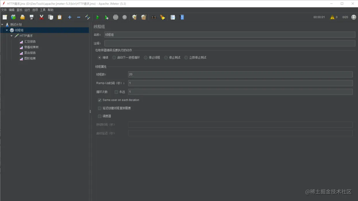The width and height of the screenshot is (358, 201).
Task: Open the 查找 menu
Action: tap(19, 10)
